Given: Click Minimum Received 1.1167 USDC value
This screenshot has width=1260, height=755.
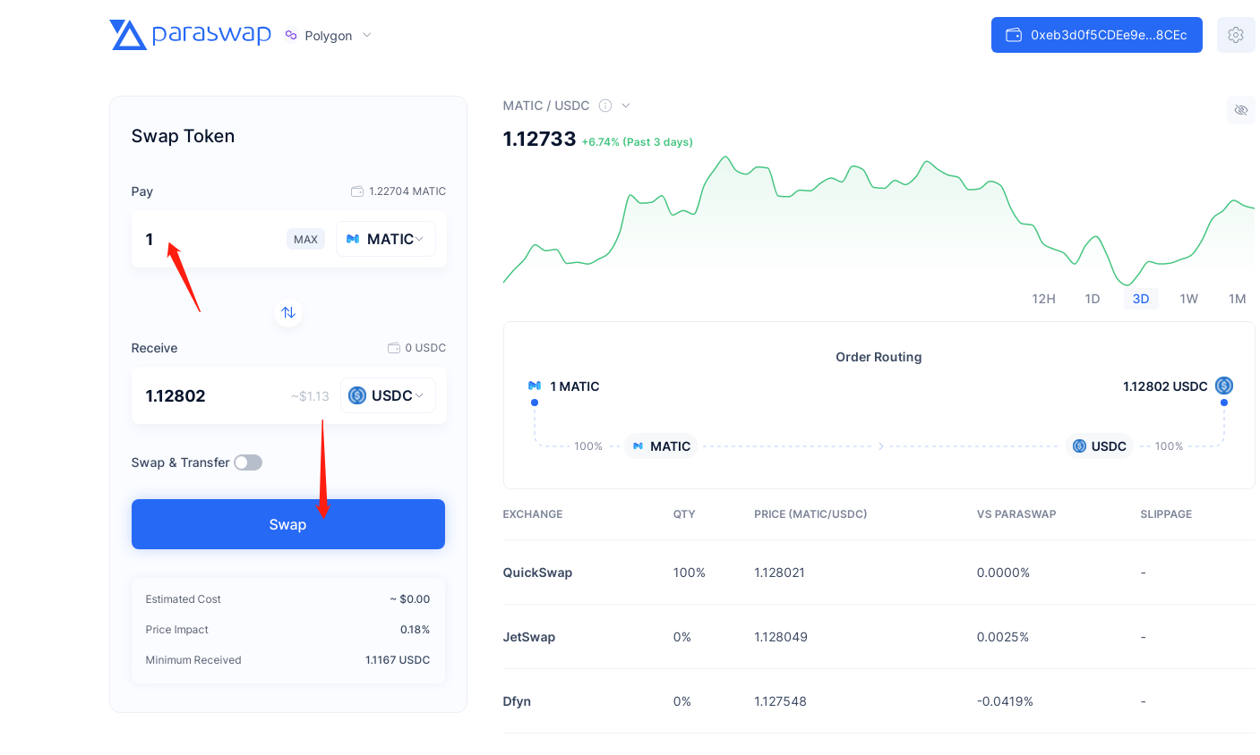Looking at the screenshot, I should click(398, 660).
